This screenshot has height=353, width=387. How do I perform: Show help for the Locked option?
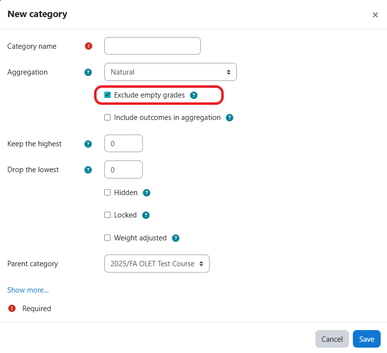tap(146, 215)
